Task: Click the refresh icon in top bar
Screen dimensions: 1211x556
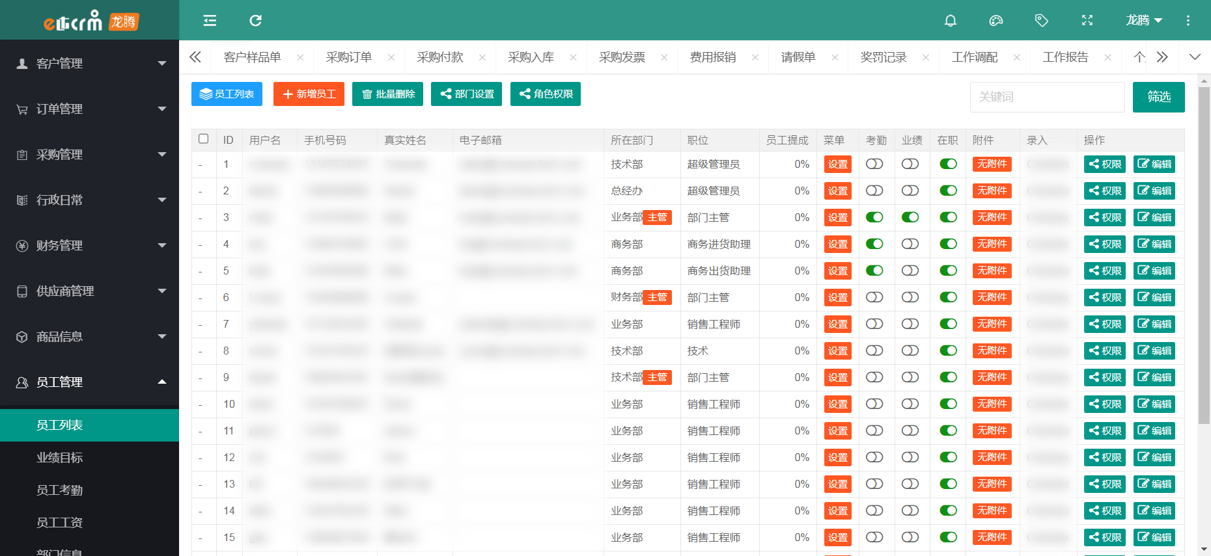Action: [255, 21]
